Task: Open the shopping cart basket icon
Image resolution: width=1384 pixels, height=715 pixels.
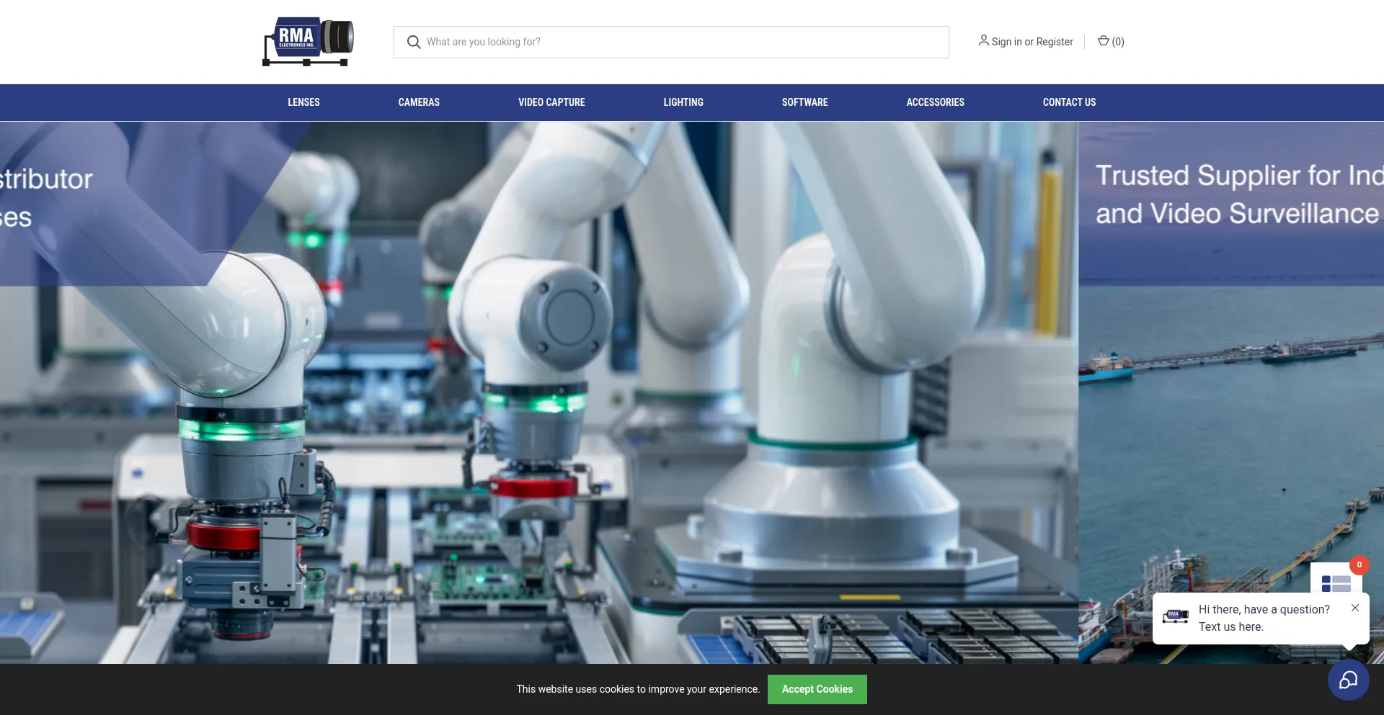Action: point(1103,41)
